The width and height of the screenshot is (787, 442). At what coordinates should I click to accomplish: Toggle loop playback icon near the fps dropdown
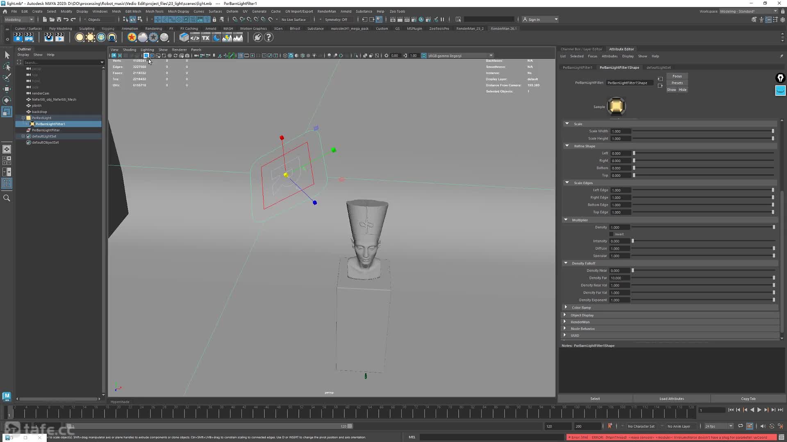tap(740, 426)
